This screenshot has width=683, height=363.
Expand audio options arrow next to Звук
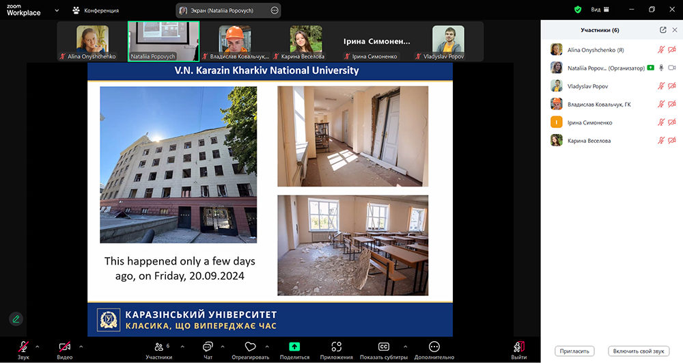(37, 346)
